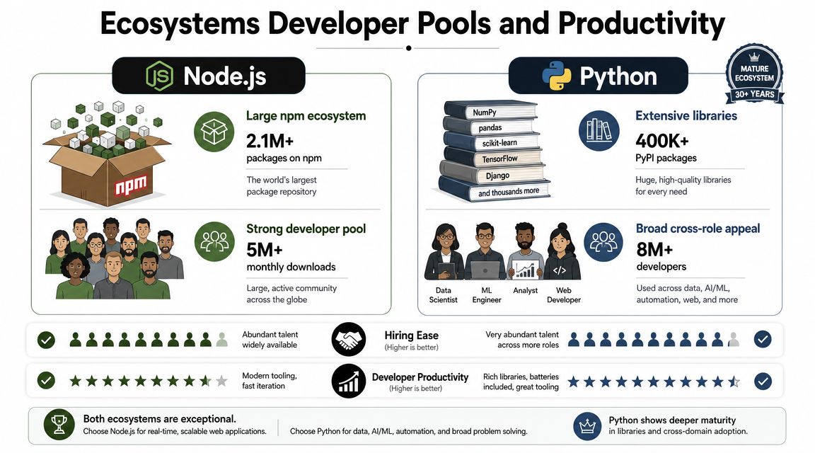Click the 'Broad cross-role appeal' heading
The height and width of the screenshot is (453, 815).
(x=698, y=229)
